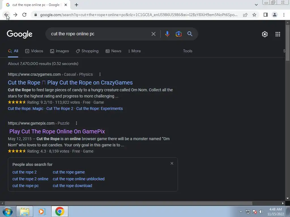Open the 'Cut the Rope: Magic' sitelink
Viewport: 290px width, 217px height.
25,108
